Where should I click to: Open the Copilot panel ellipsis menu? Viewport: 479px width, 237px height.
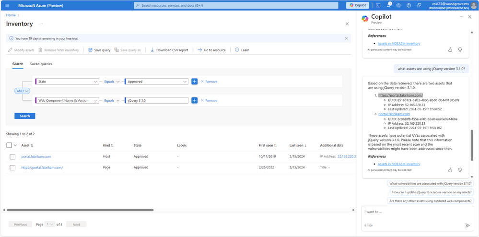pyautogui.click(x=462, y=16)
